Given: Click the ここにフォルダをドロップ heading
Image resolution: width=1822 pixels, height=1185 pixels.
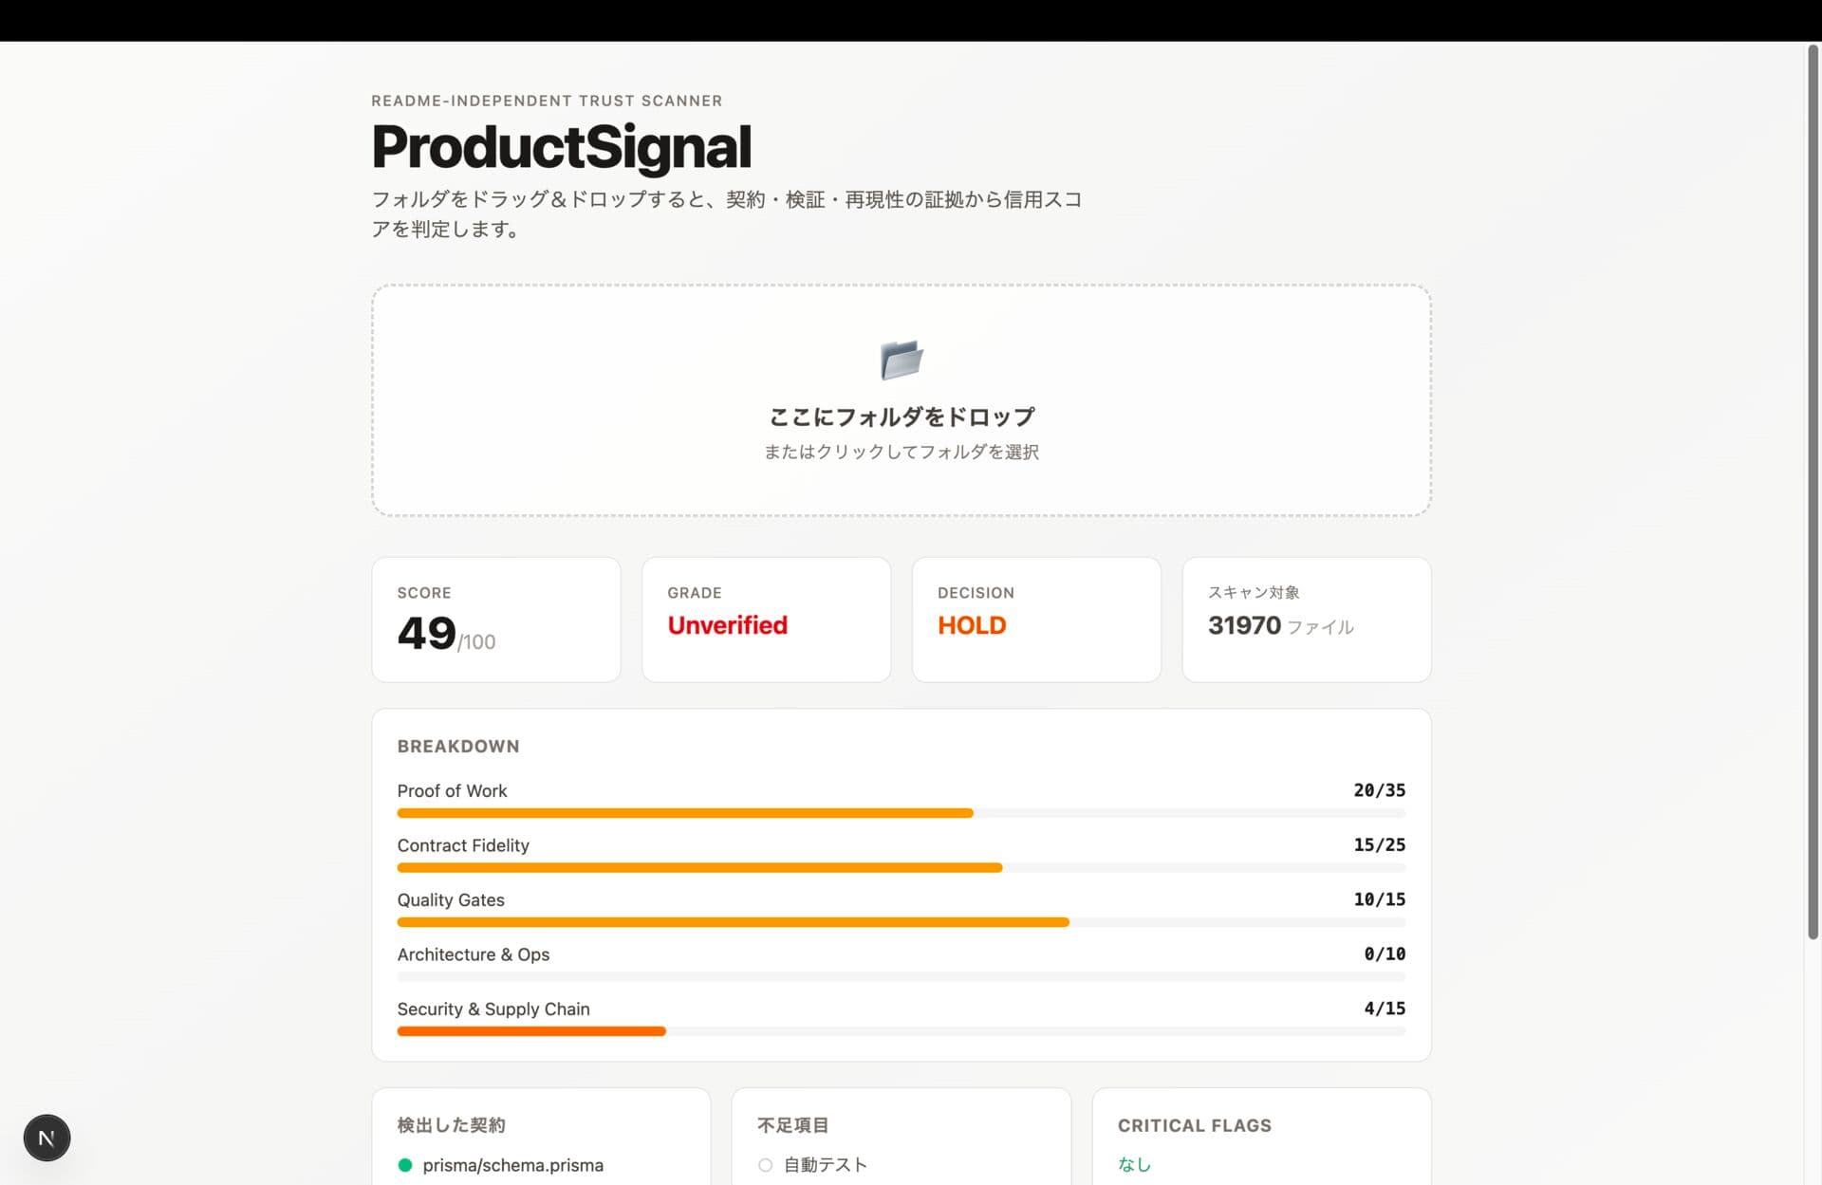Looking at the screenshot, I should (901, 417).
